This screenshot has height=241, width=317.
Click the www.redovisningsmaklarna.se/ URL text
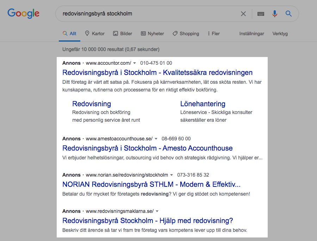(x=120, y=211)
